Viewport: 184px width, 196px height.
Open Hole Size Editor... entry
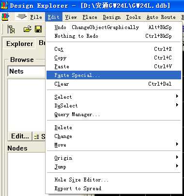114,180
